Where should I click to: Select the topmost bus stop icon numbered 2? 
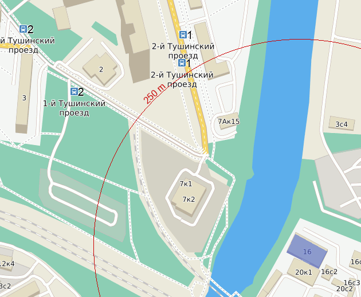(23, 29)
